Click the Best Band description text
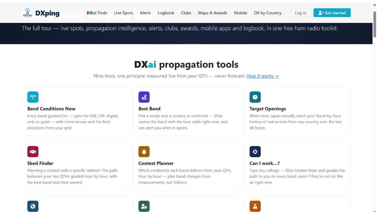The width and height of the screenshot is (377, 212). tap(183, 122)
